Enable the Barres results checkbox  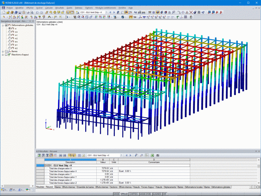point(6,51)
